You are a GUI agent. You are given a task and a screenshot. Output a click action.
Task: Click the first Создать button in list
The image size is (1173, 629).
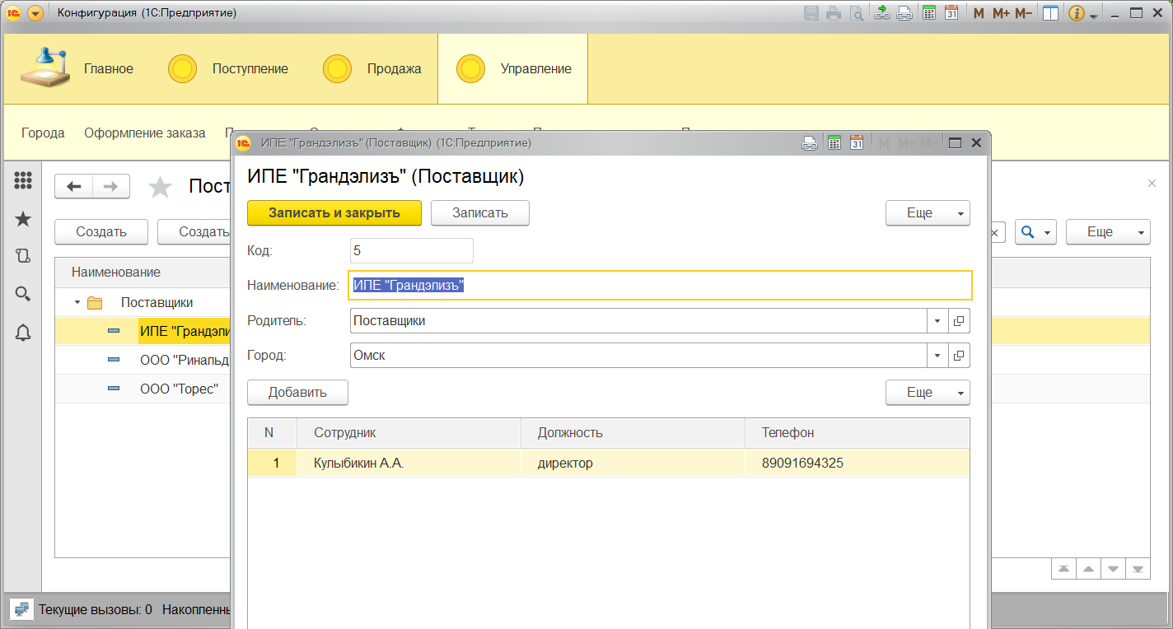[101, 231]
